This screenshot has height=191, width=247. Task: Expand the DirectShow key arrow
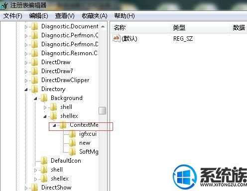[x=26, y=188]
